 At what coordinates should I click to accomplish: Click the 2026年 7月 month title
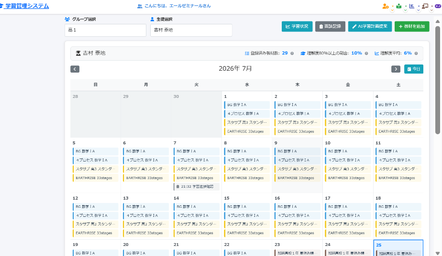point(235,69)
